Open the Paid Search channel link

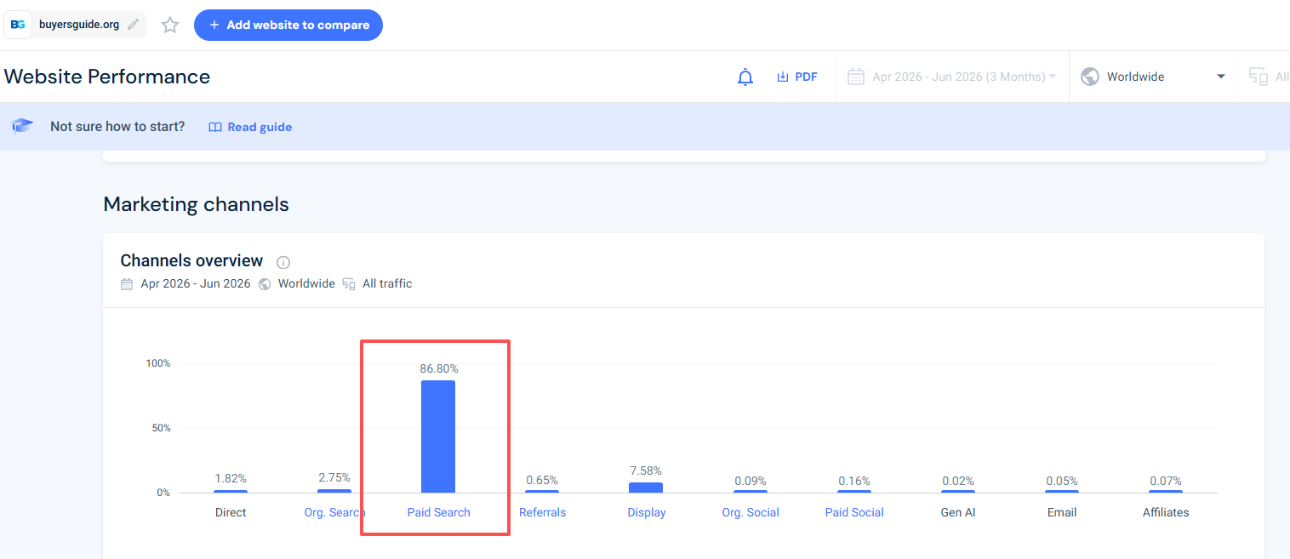[x=439, y=512]
